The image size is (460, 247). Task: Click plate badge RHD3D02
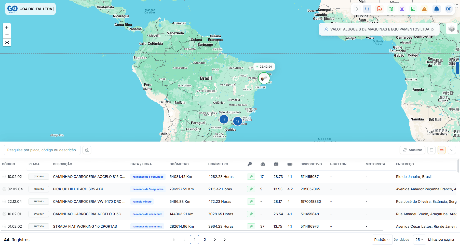tap(39, 202)
